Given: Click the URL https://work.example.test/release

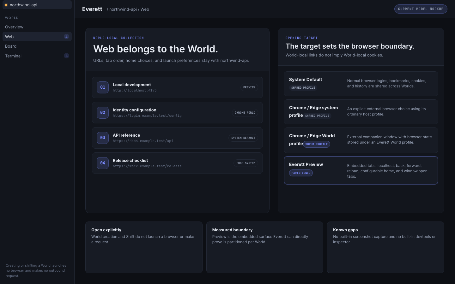Looking at the screenshot, I should [147, 166].
